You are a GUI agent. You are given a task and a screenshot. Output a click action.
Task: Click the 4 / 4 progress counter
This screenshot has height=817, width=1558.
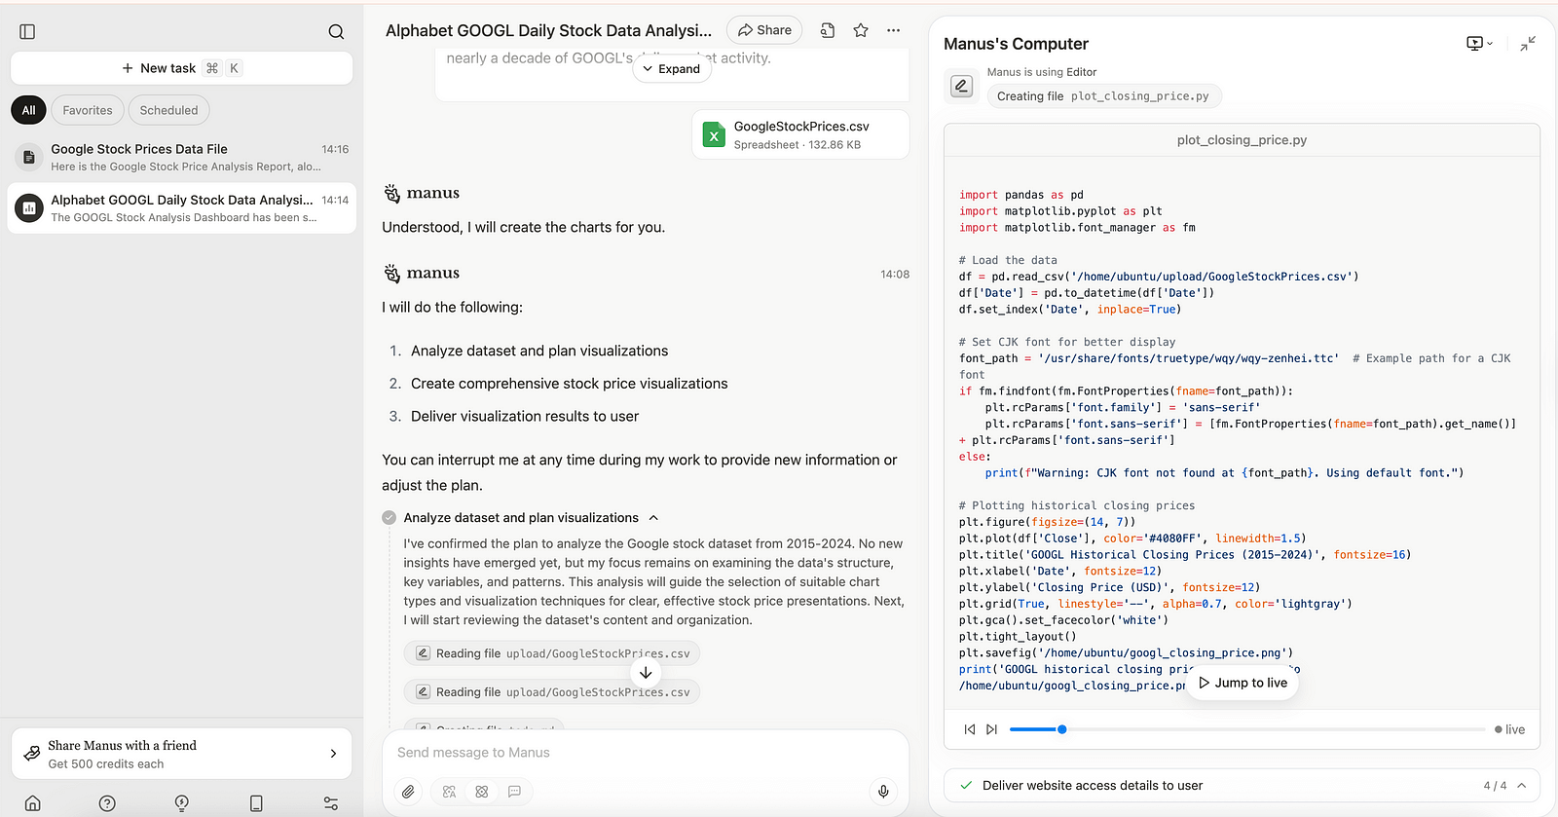(x=1495, y=786)
